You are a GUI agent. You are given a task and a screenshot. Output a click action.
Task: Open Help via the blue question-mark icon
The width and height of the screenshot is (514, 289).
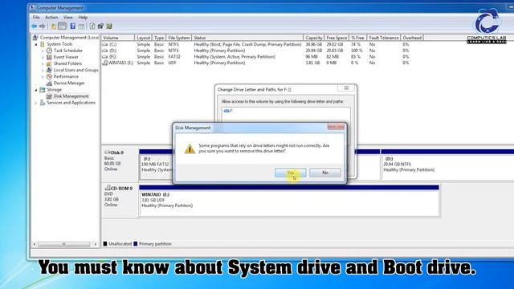tap(73, 26)
